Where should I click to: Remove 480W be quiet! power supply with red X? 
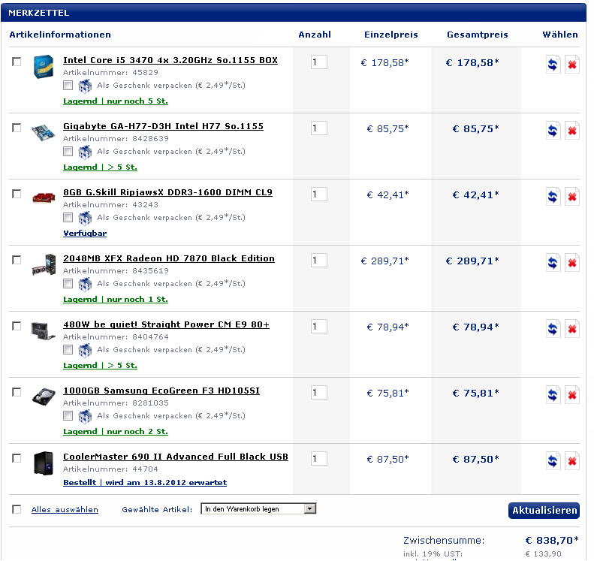(572, 329)
